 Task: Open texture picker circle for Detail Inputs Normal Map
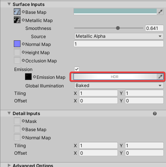pyautogui.click(x=23, y=137)
